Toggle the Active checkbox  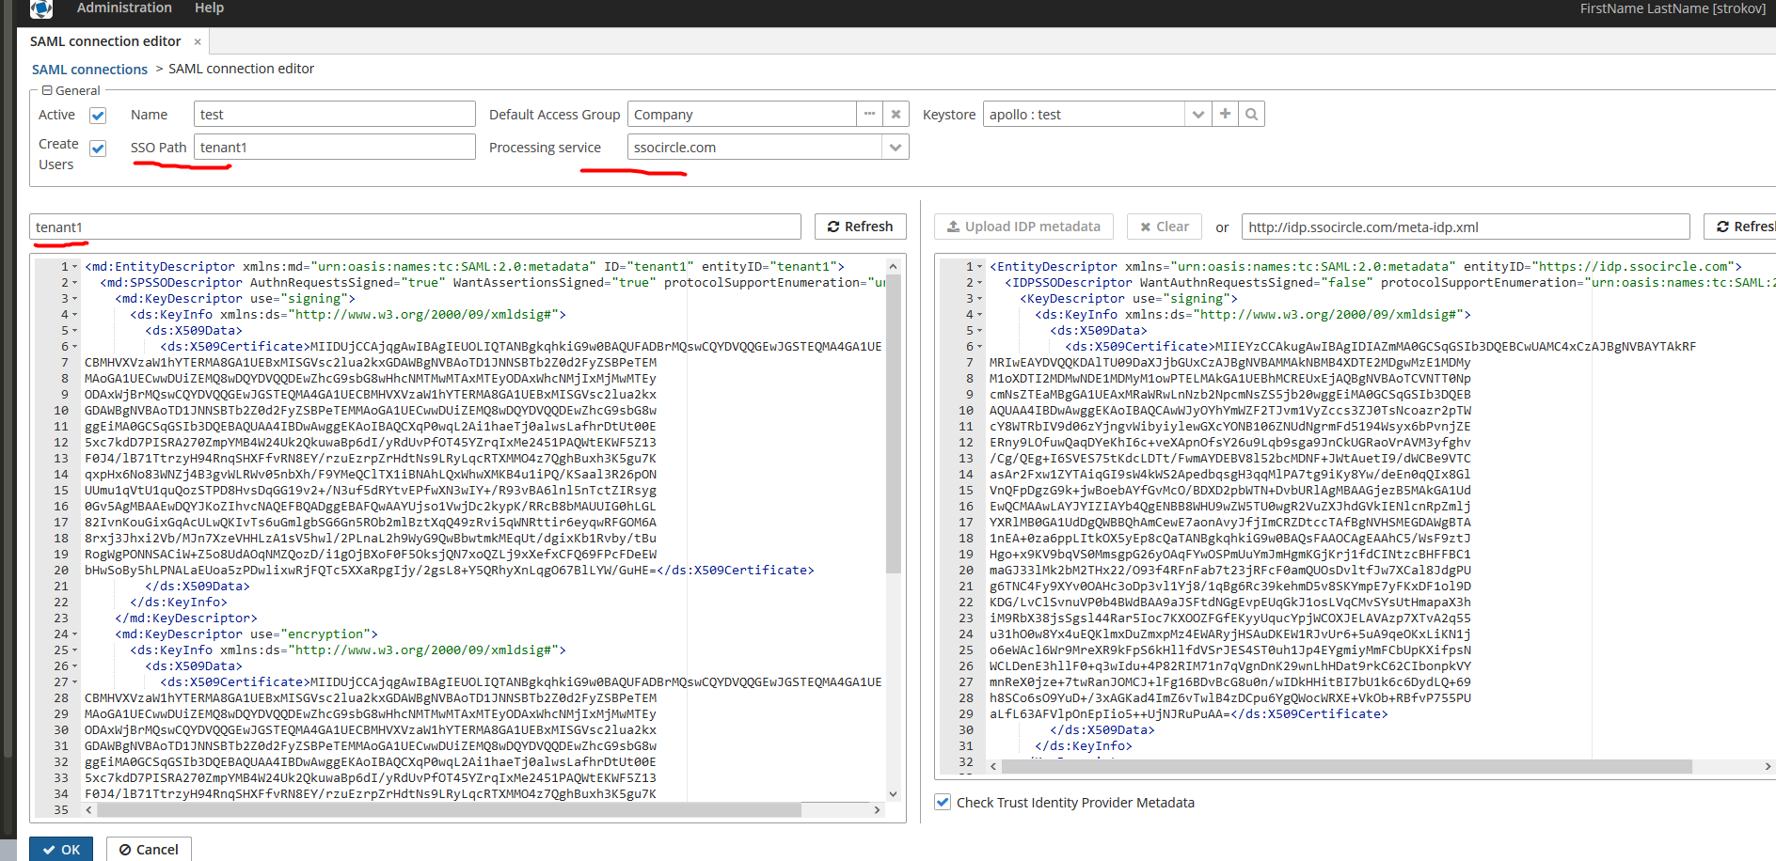click(x=98, y=116)
